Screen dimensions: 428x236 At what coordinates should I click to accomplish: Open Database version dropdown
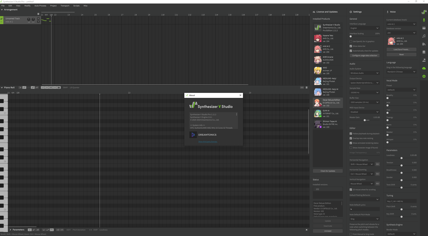(x=401, y=32)
